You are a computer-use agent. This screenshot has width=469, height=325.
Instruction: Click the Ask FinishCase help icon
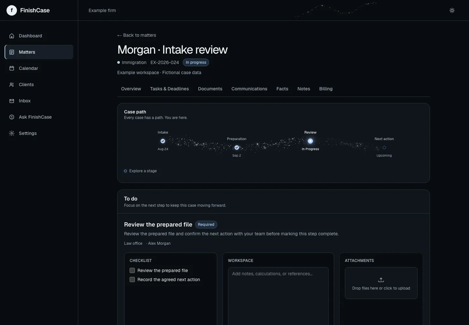pos(12,117)
